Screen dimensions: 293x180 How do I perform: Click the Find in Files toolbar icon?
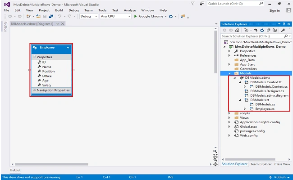(x=183, y=16)
